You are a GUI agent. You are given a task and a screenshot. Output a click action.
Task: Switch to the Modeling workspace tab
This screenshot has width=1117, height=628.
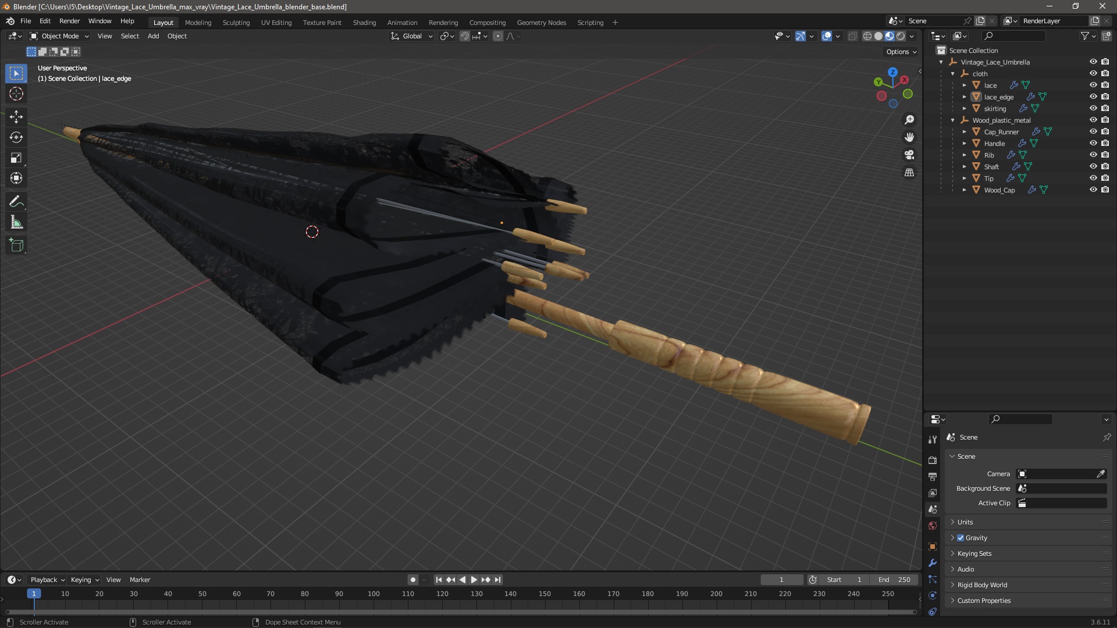coord(198,23)
